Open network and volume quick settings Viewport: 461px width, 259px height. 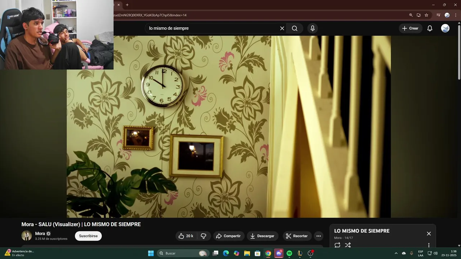(x=433, y=253)
